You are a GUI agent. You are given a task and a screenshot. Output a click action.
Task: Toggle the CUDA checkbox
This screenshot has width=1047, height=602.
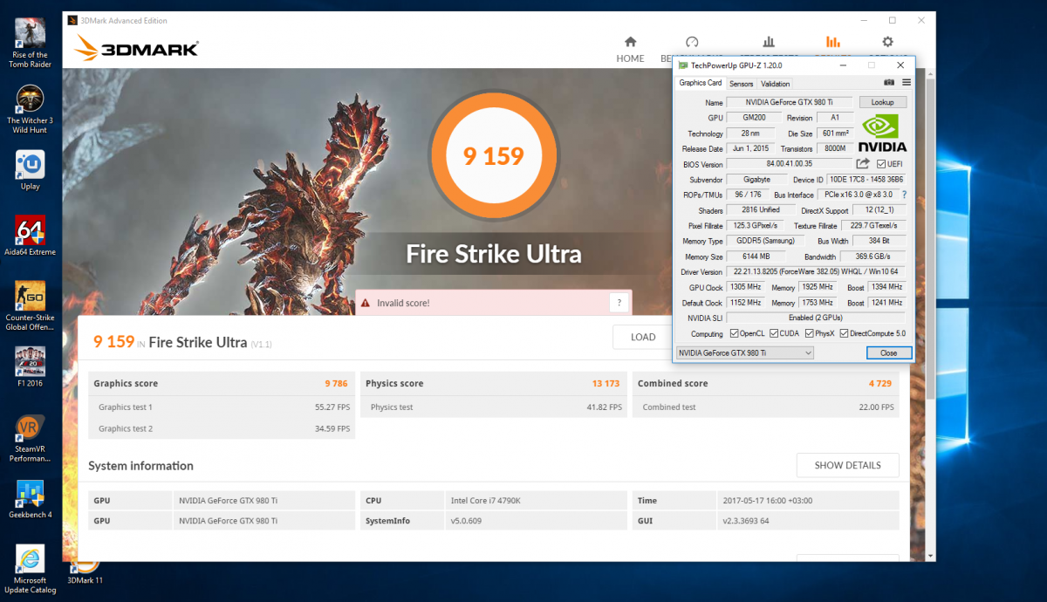(776, 333)
